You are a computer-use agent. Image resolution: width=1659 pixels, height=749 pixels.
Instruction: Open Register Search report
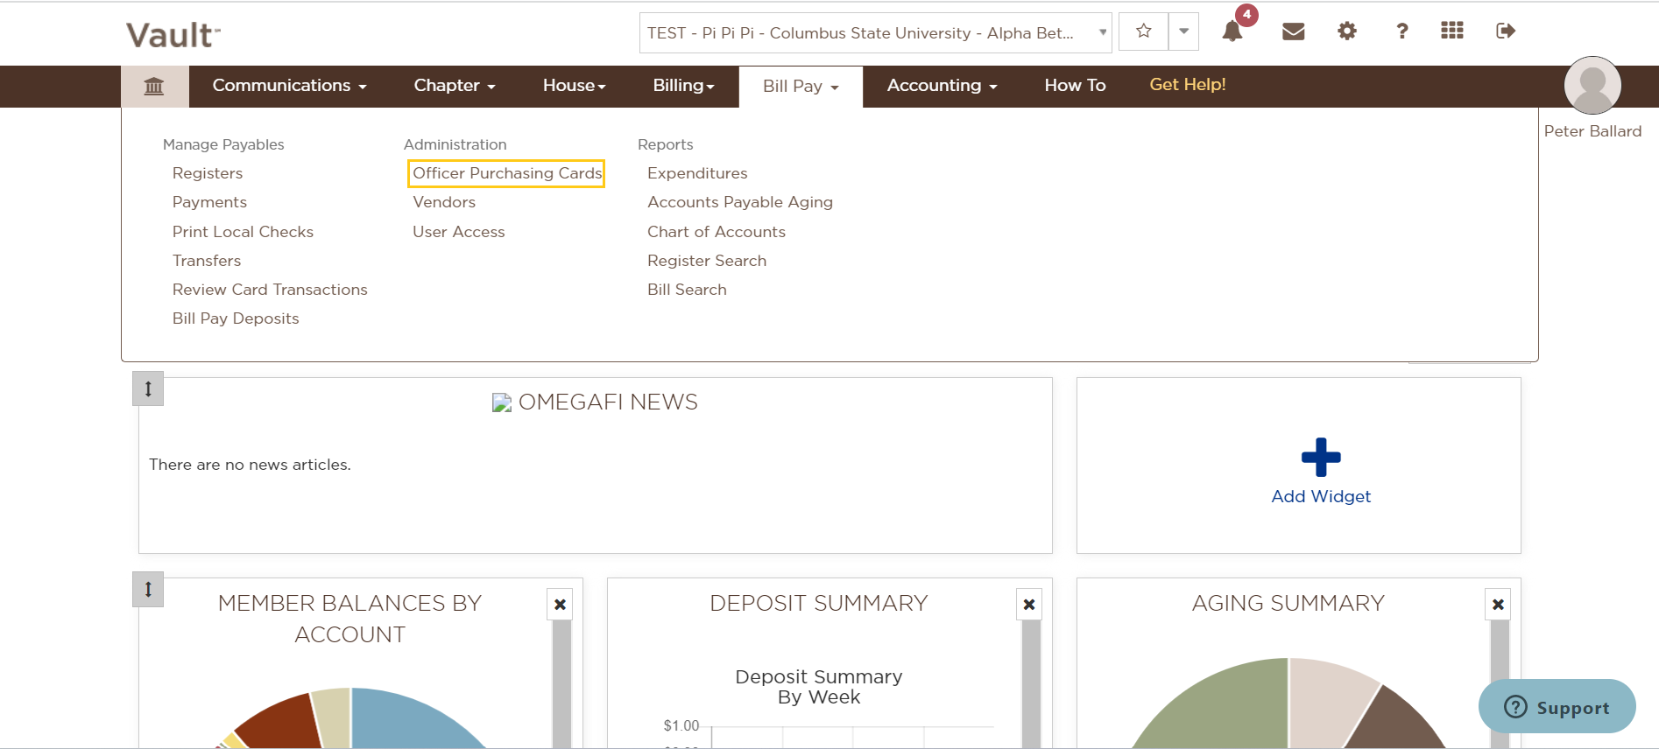coord(707,261)
